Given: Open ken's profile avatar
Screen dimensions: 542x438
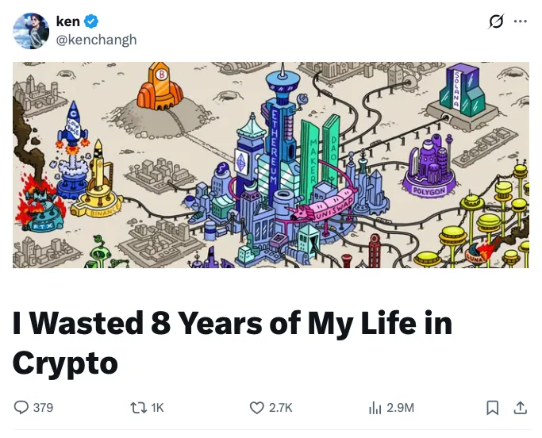Looking at the screenshot, I should pyautogui.click(x=31, y=31).
